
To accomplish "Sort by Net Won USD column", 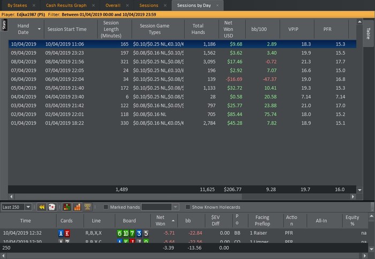I will tap(228, 29).
